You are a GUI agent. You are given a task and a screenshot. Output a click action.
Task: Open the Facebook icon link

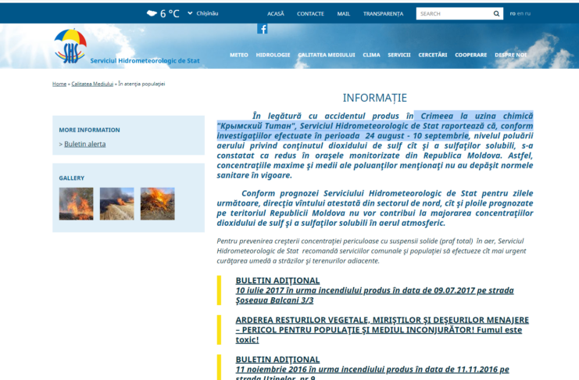[x=263, y=29]
